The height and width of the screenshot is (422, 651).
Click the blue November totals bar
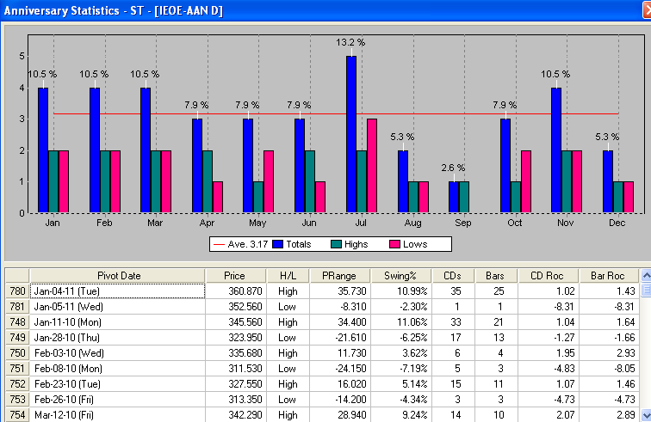pos(556,150)
